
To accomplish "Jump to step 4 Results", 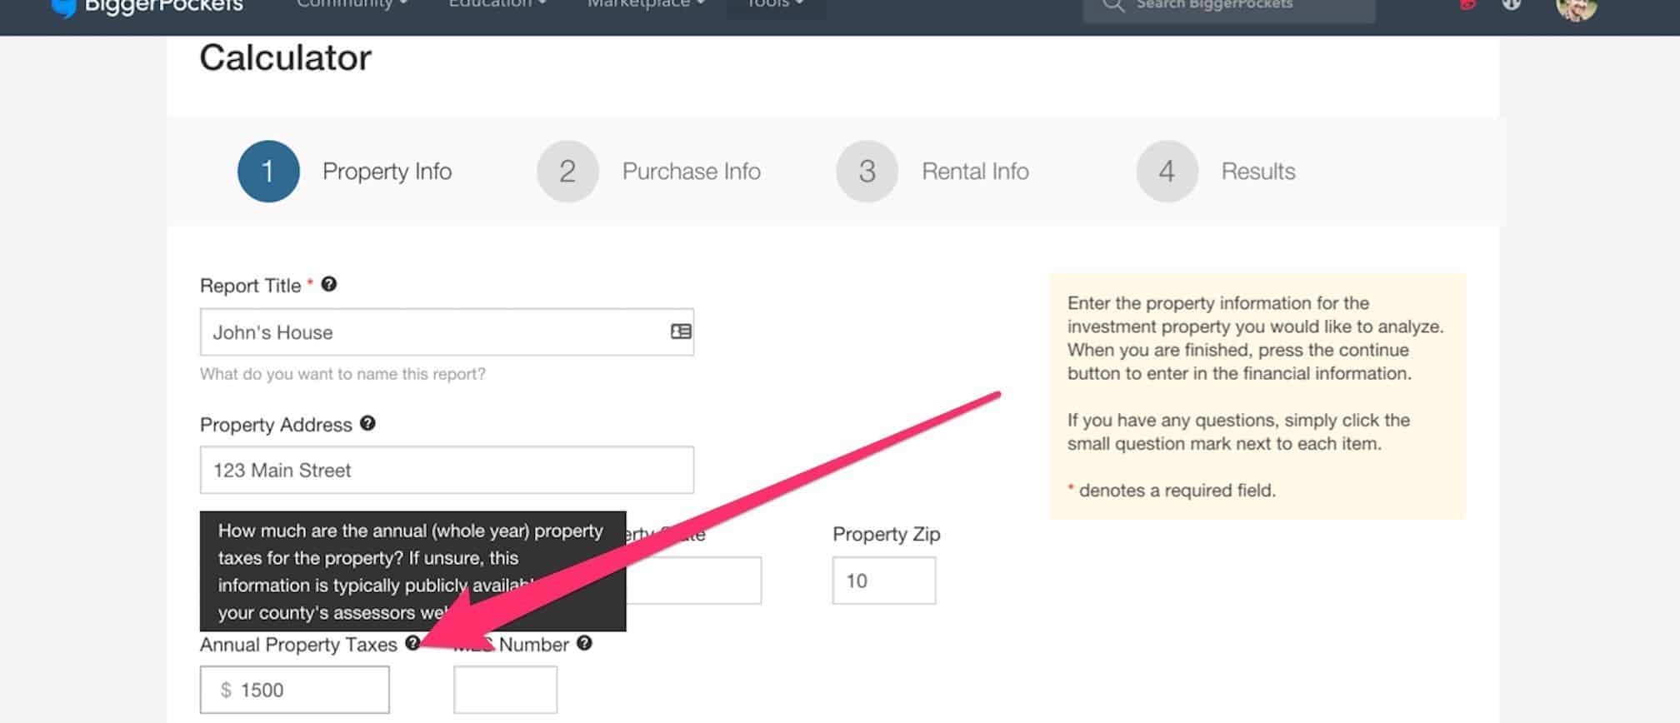I will coord(1216,172).
